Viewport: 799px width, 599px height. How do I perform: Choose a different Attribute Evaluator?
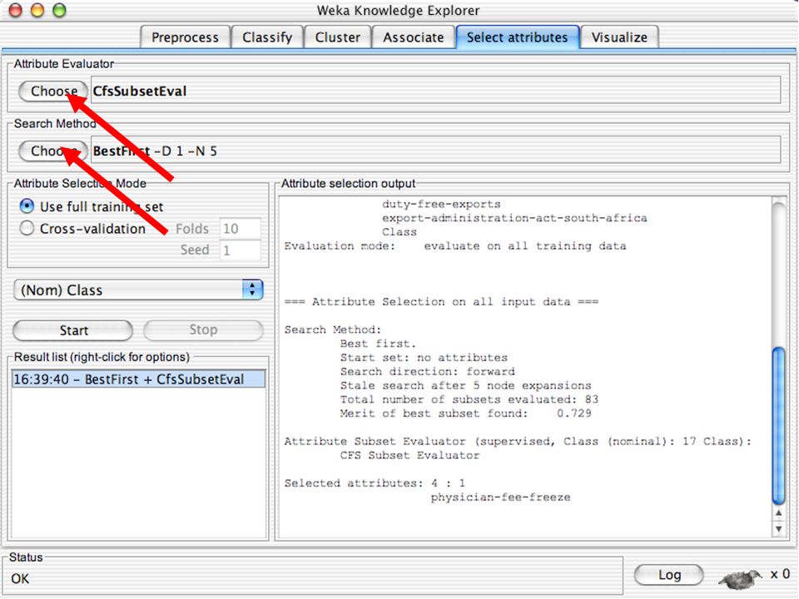[x=53, y=92]
